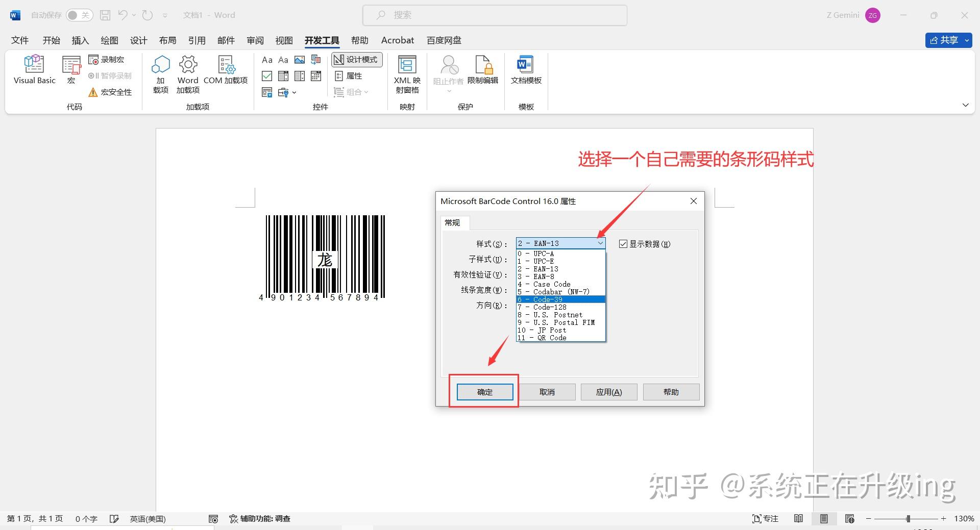Collapse the ribbon using the chevron
980x530 pixels.
point(965,105)
